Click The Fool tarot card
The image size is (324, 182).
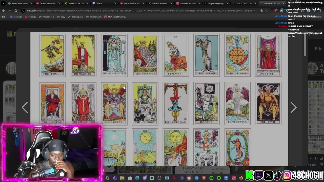pos(52,55)
